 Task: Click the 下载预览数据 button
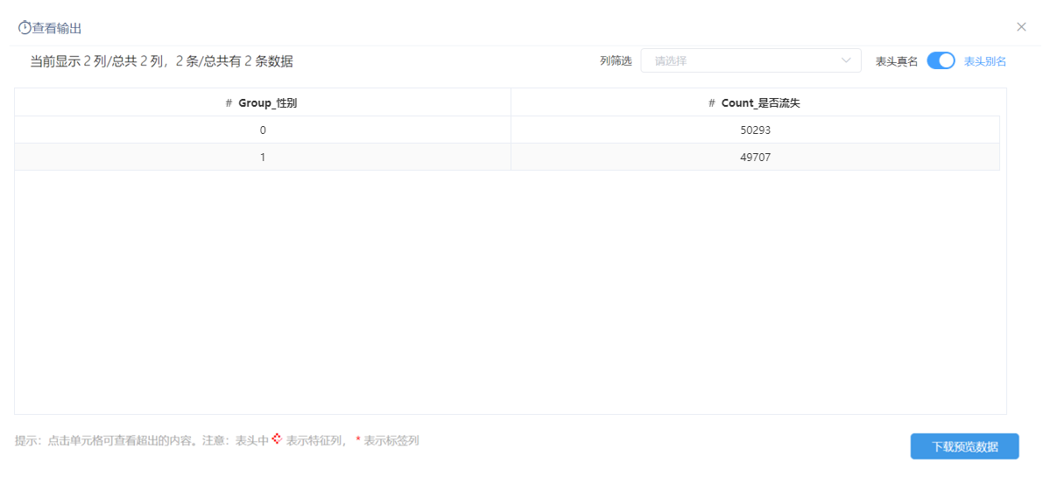click(x=964, y=446)
